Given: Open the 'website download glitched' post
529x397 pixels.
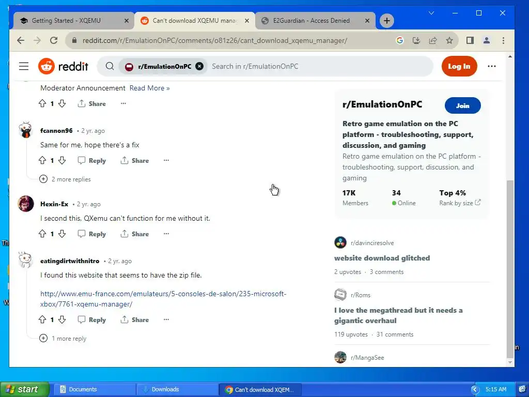Looking at the screenshot, I should click(x=382, y=258).
